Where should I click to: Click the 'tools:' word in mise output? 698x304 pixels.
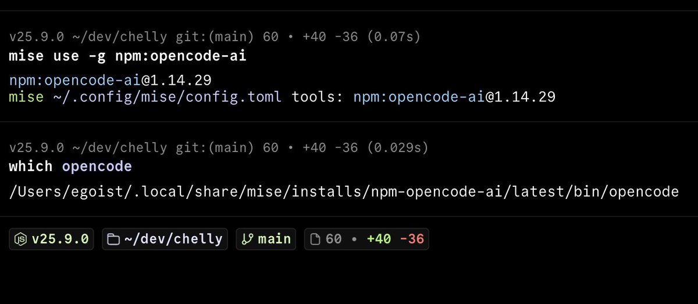[318, 97]
